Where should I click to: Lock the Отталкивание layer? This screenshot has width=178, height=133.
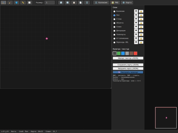(x=141, y=38)
